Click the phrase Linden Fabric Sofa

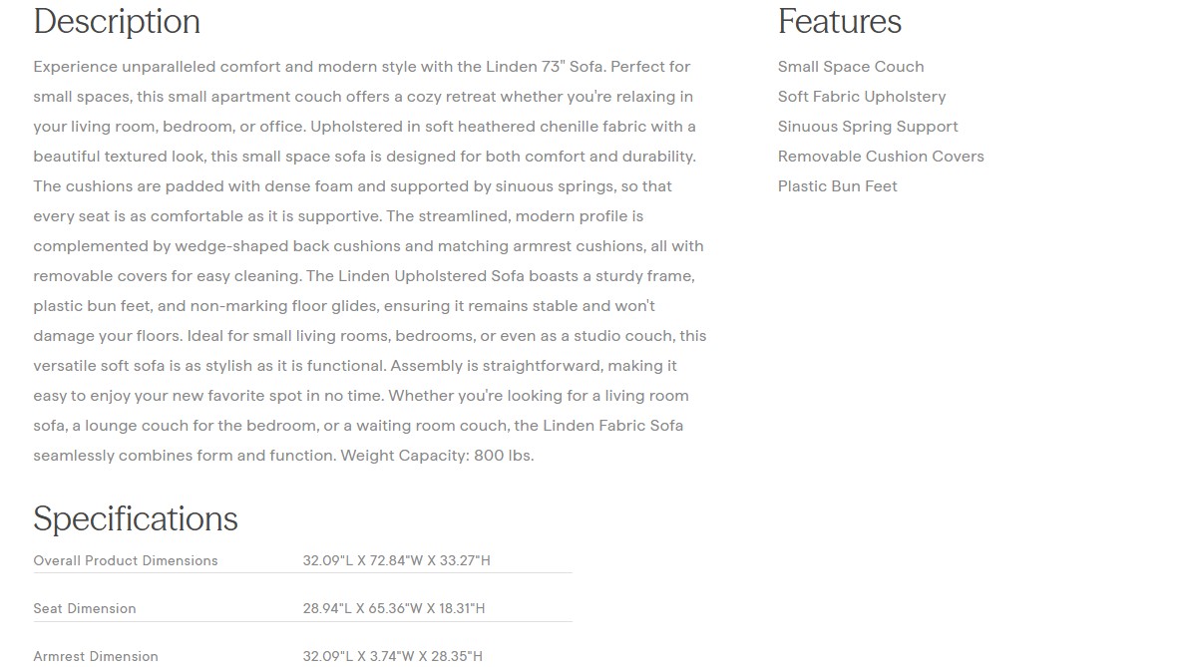[x=612, y=426]
